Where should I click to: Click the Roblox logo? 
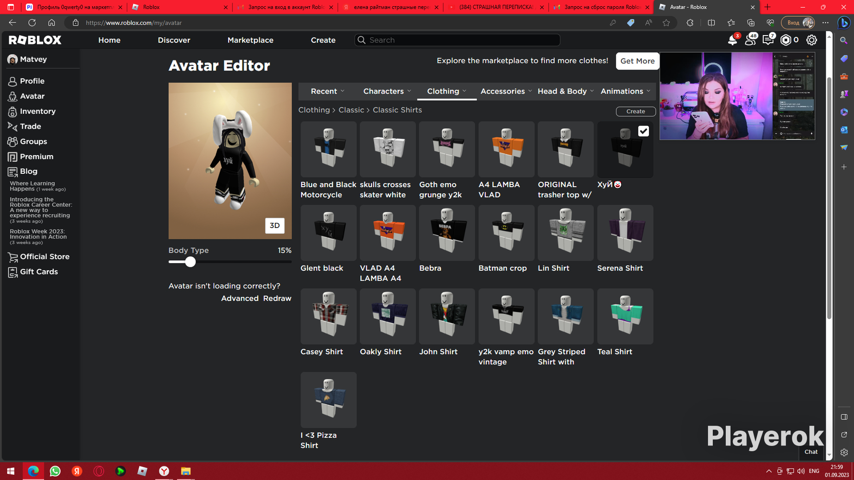(x=35, y=40)
